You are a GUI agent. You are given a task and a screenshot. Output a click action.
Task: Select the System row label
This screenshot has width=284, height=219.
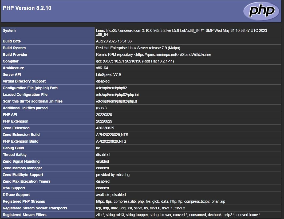(x=9, y=30)
